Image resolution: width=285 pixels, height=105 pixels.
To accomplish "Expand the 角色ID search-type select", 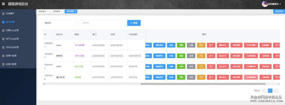I will 61,23.
